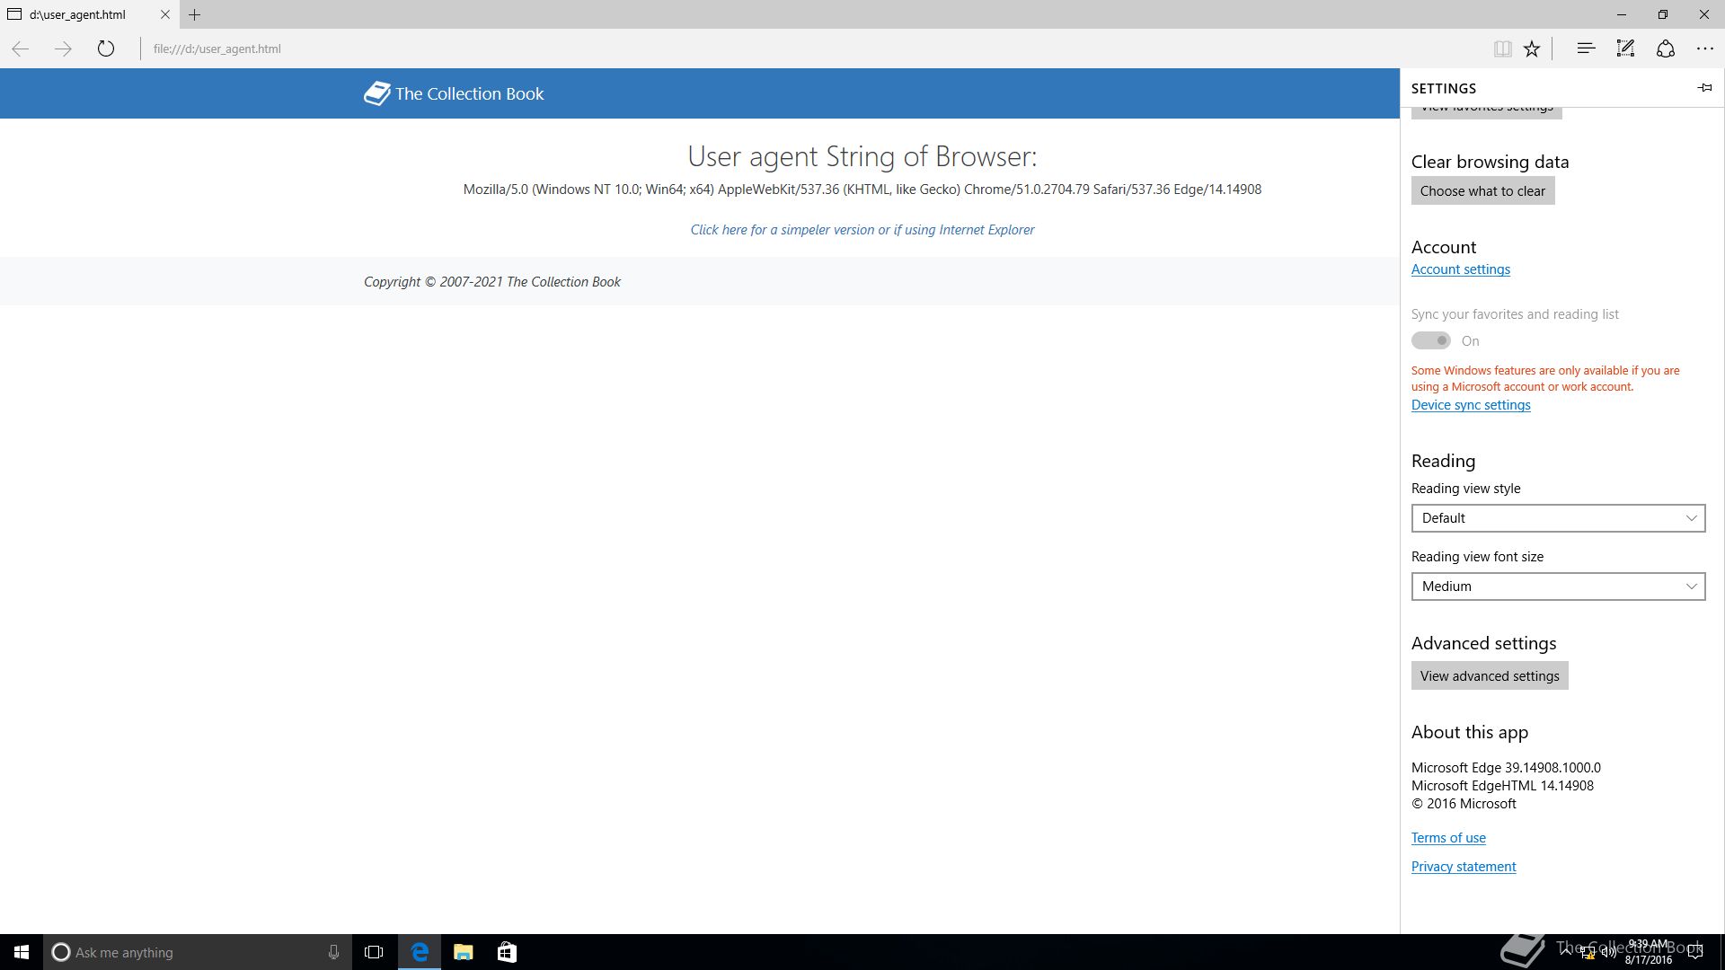Open Windows Start menu
The width and height of the screenshot is (1725, 970).
(x=22, y=952)
